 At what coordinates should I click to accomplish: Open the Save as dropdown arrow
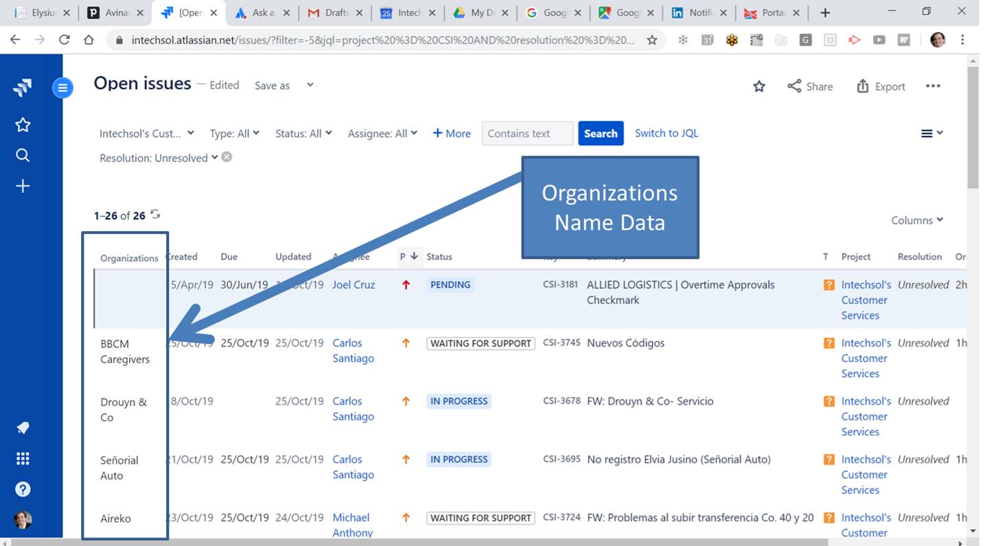(x=310, y=85)
